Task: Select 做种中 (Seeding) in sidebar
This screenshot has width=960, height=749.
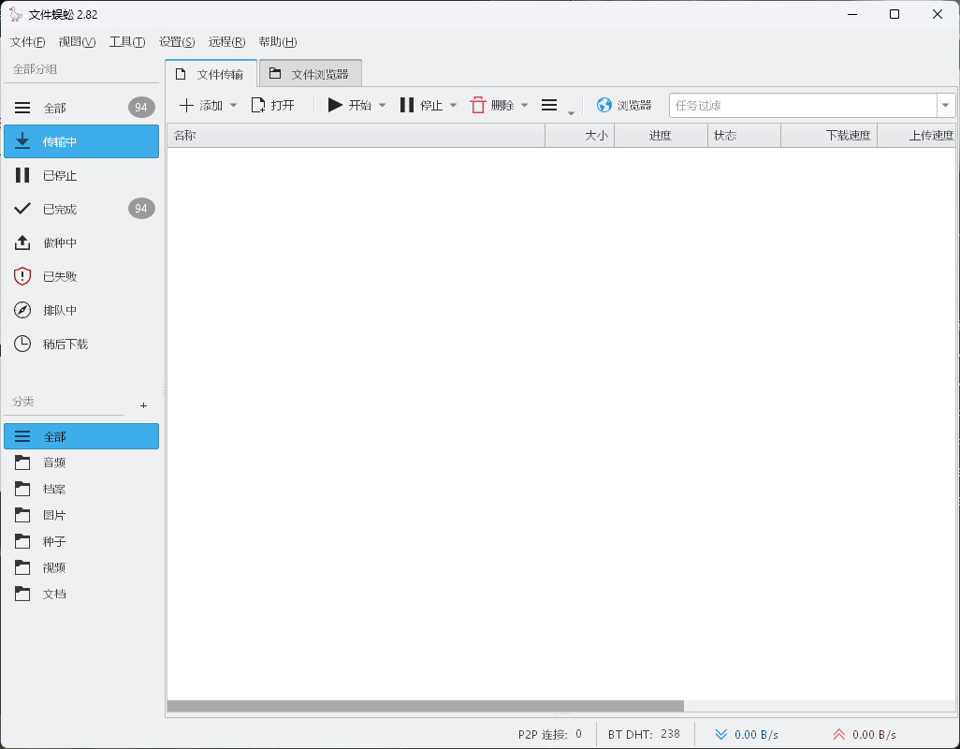Action: click(60, 242)
